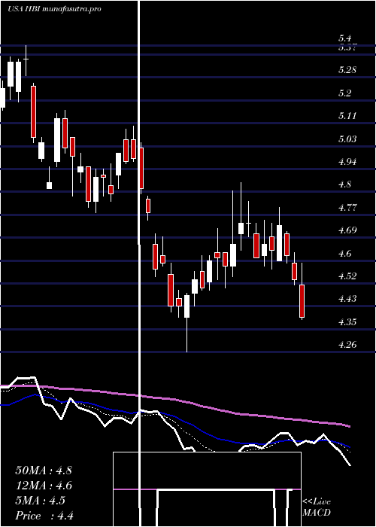376x527 pixels.
Task: Select the 5.2 price level label
Action: click(x=344, y=93)
